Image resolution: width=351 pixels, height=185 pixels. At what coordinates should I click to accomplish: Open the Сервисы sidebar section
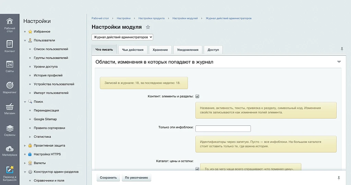pos(10,131)
